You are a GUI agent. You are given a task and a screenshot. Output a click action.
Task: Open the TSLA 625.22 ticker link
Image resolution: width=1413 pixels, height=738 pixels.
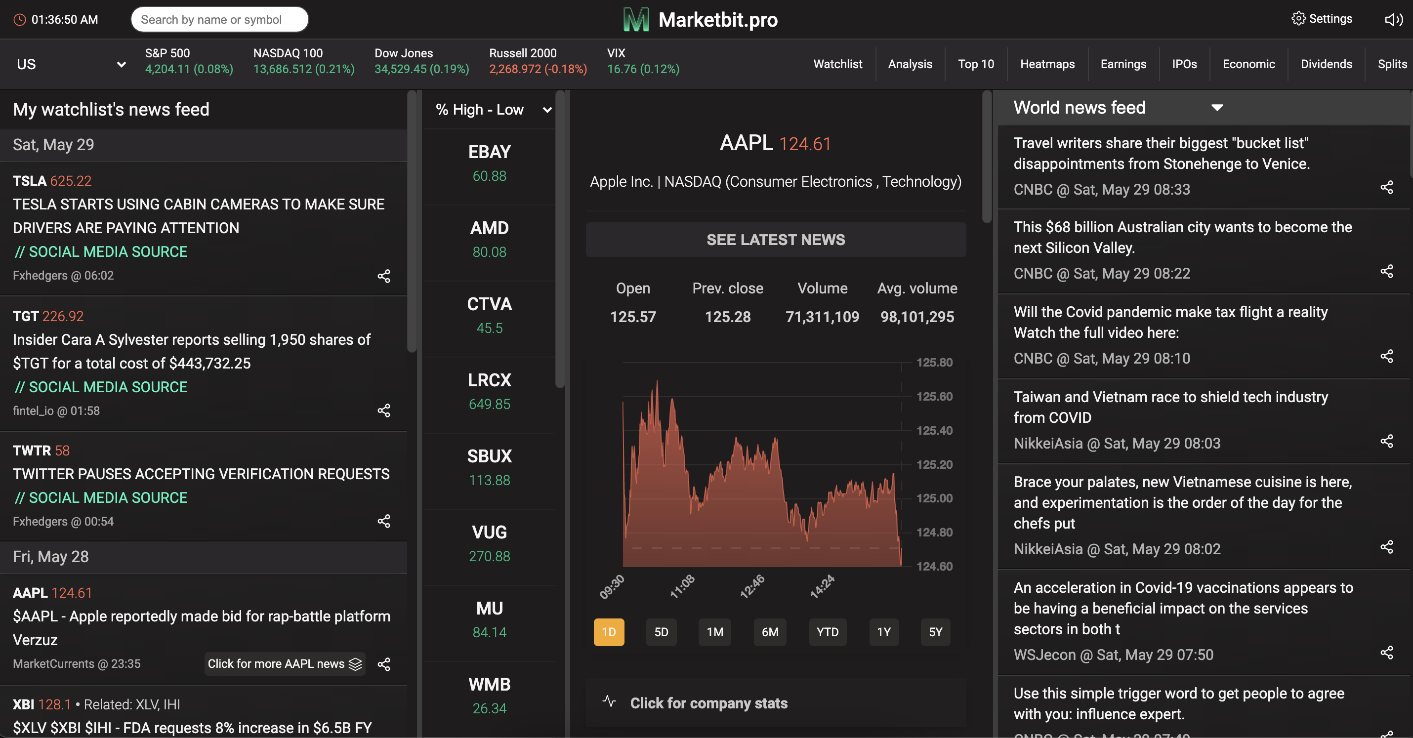(x=52, y=181)
